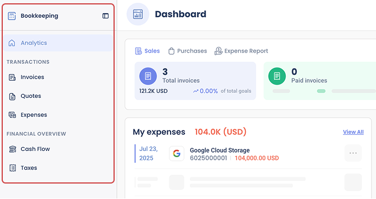The width and height of the screenshot is (376, 199).
Task: Click the Invoices icon in sidebar
Action: (12, 77)
